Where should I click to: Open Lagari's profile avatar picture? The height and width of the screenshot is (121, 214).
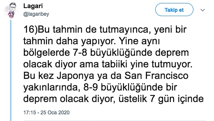point(12,10)
